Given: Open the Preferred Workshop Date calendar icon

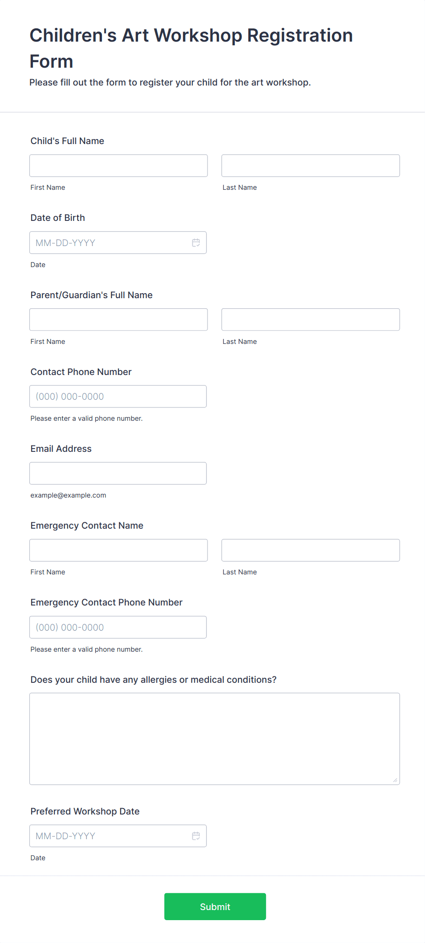Looking at the screenshot, I should coord(196,836).
